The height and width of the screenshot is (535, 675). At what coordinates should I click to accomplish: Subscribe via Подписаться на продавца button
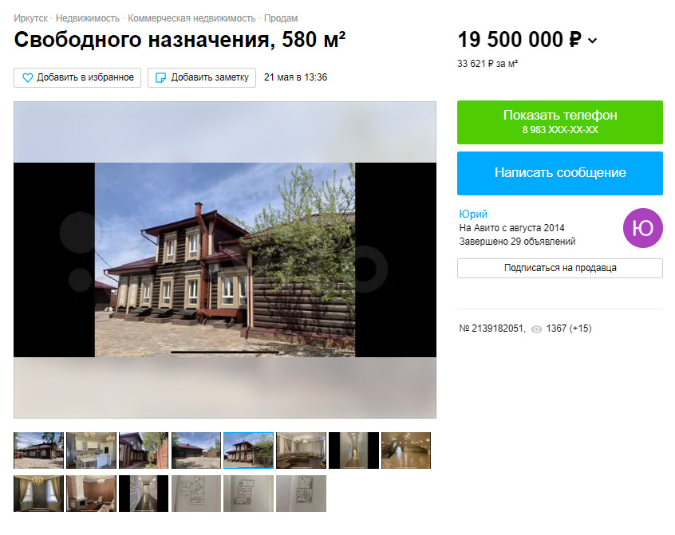tap(559, 268)
